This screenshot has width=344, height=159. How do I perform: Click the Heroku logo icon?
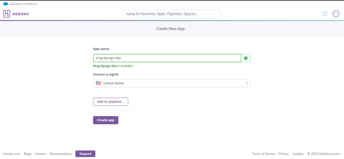[x=7, y=14]
